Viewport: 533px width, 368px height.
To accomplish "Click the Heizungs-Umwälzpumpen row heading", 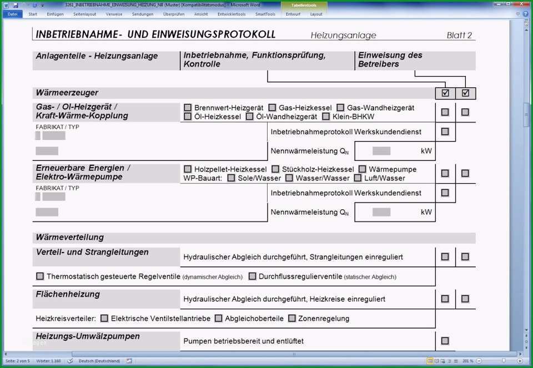I will pyautogui.click(x=88, y=336).
